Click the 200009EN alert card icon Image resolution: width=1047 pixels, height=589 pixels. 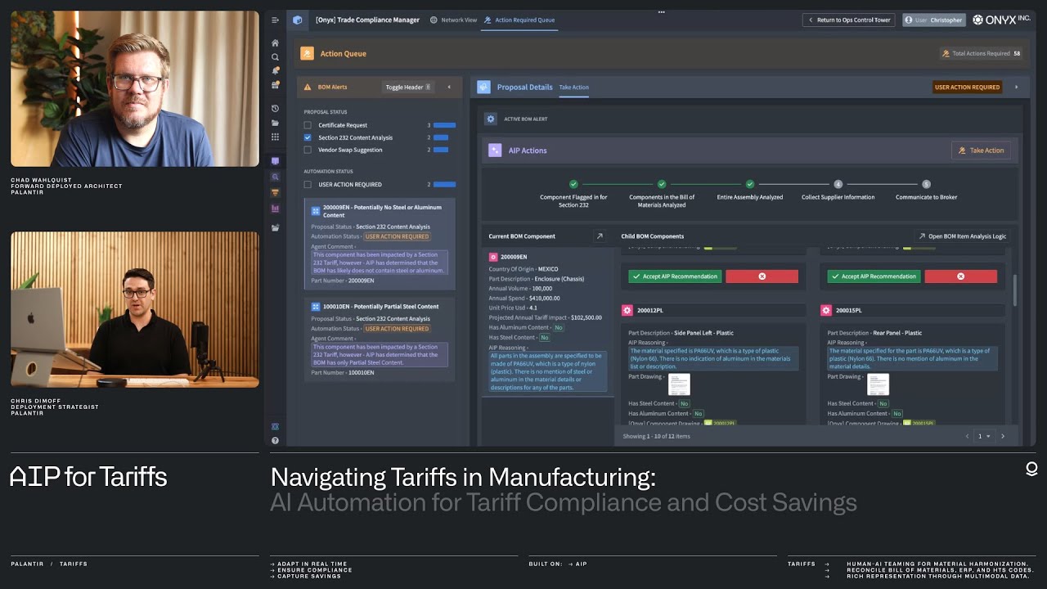click(316, 210)
